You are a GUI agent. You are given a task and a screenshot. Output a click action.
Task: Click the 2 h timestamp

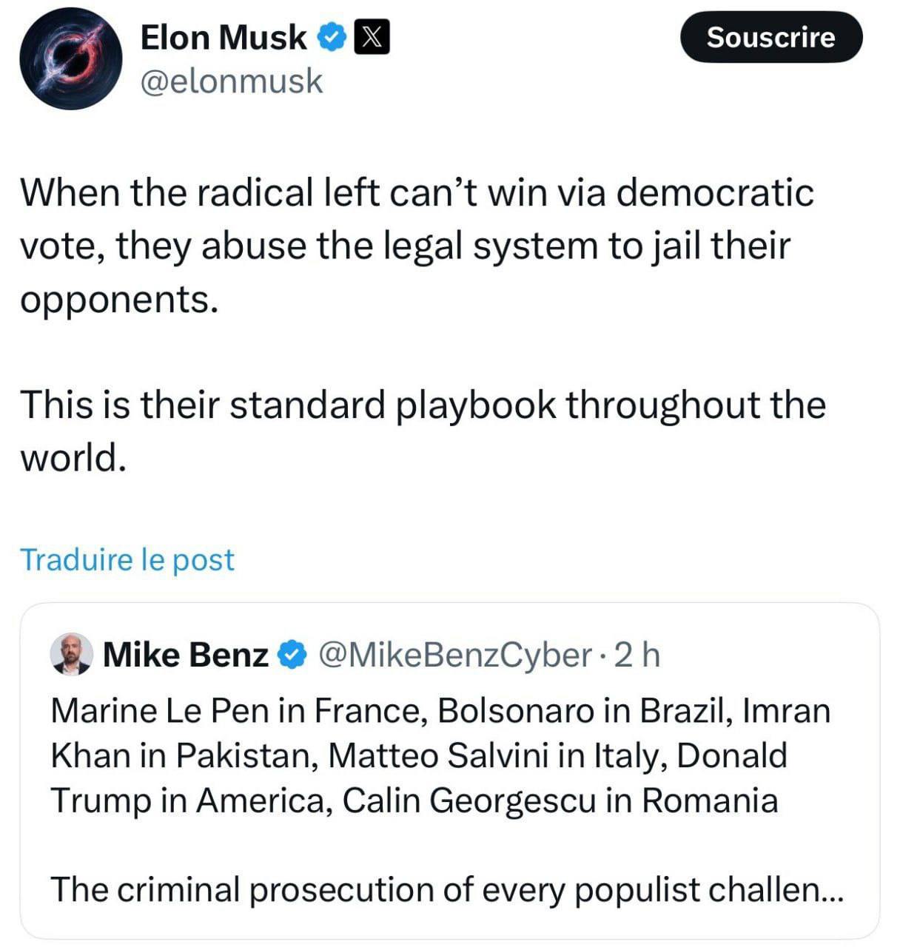[637, 655]
